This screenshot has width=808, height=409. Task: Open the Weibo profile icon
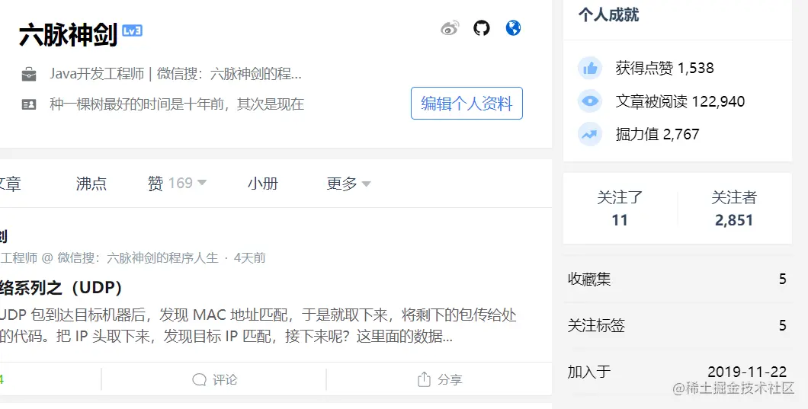pos(450,28)
